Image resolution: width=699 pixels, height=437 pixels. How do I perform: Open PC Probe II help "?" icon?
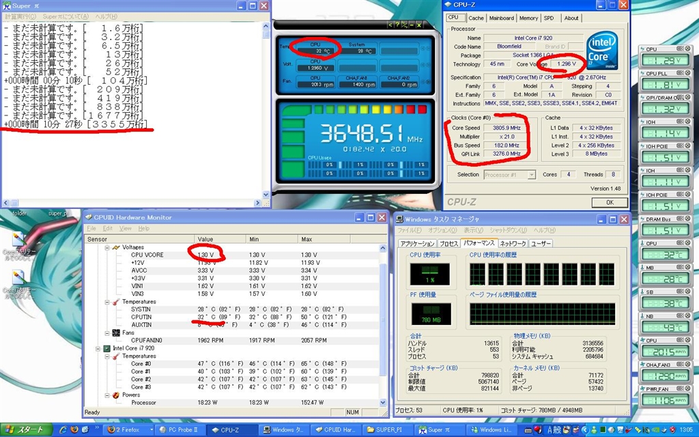point(397,25)
